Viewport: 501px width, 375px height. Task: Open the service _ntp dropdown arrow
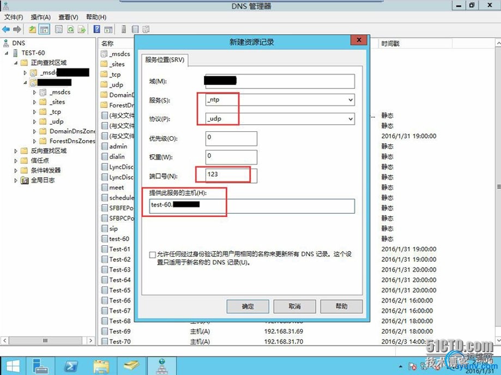pos(351,100)
